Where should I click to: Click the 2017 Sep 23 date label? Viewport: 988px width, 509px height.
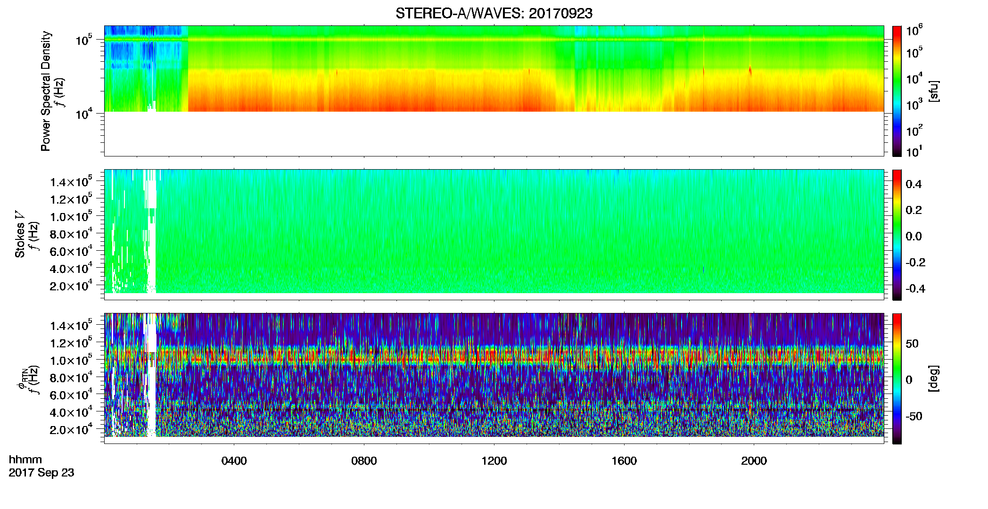click(x=41, y=473)
